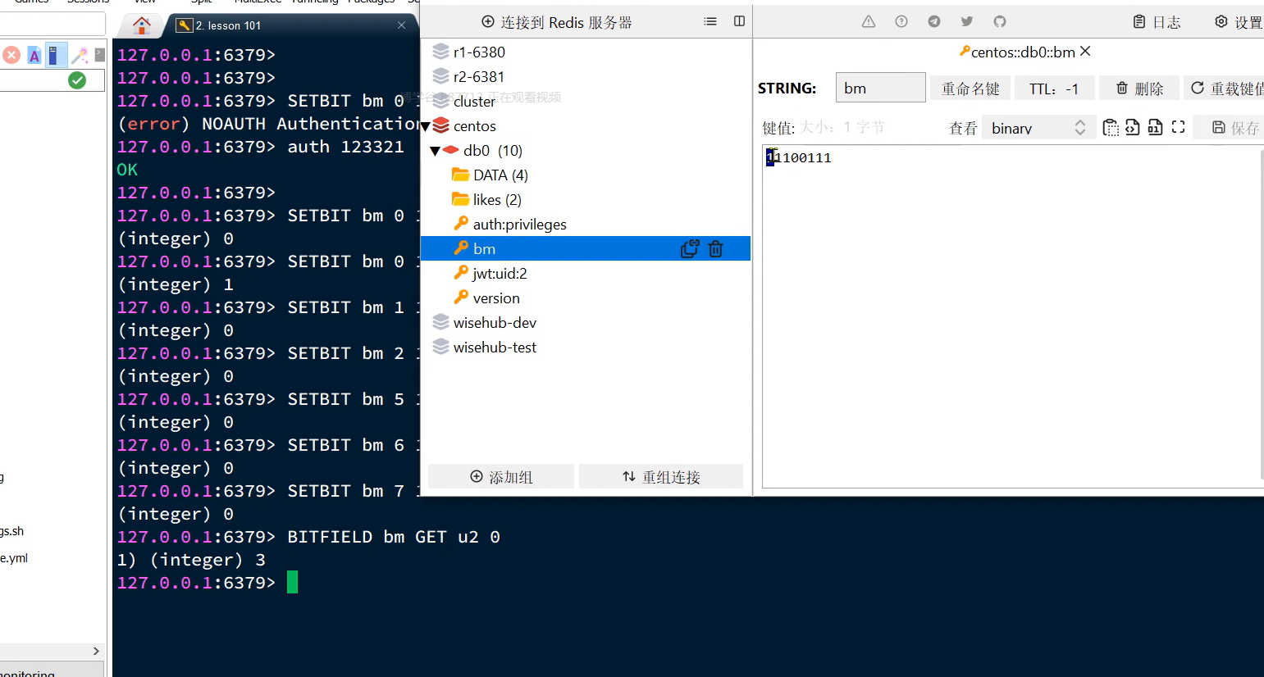Screen dimensions: 1264x677
Task: Switch to the 2. lesson 101 terminal tab
Action: (x=228, y=25)
